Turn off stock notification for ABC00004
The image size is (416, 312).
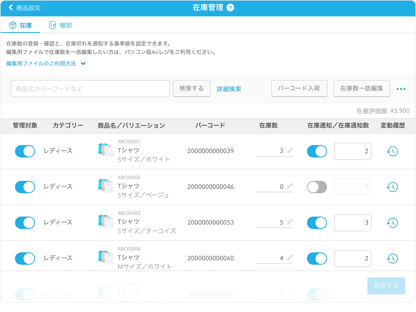coord(317,258)
